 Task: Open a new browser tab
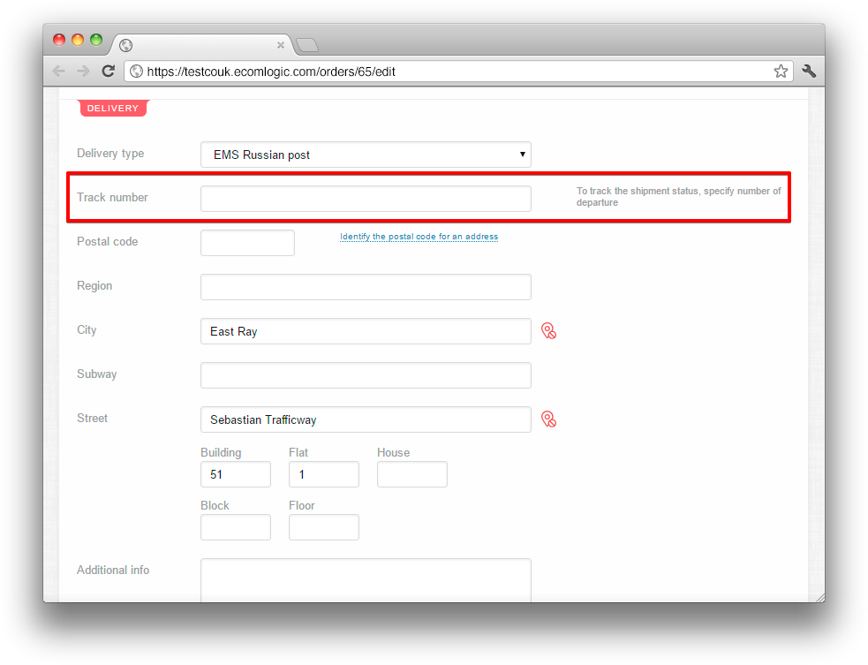(307, 45)
